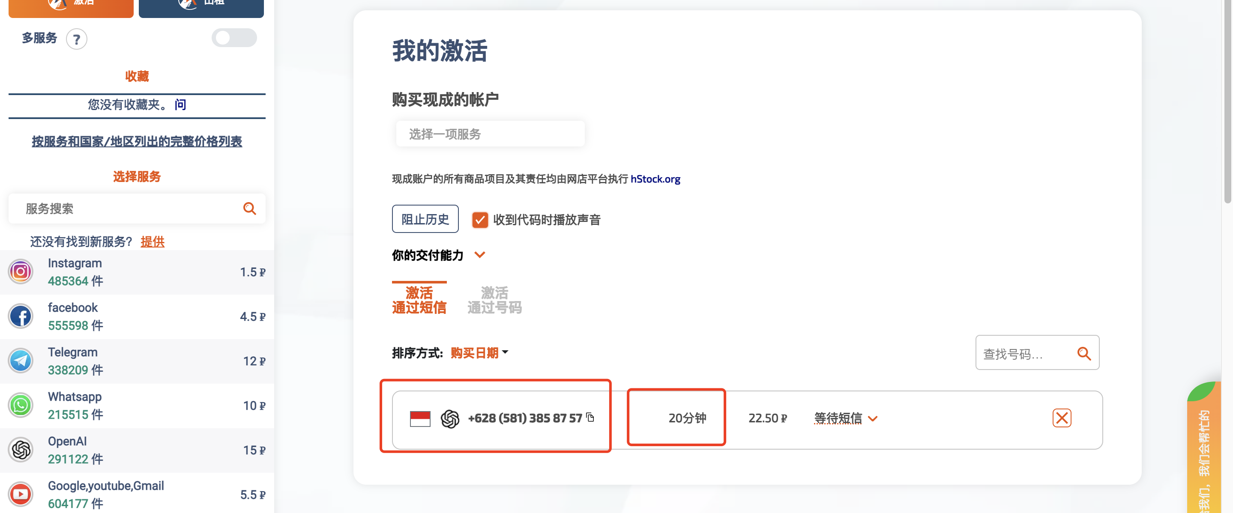Select Google,youtube,Gmail service name

click(x=106, y=486)
